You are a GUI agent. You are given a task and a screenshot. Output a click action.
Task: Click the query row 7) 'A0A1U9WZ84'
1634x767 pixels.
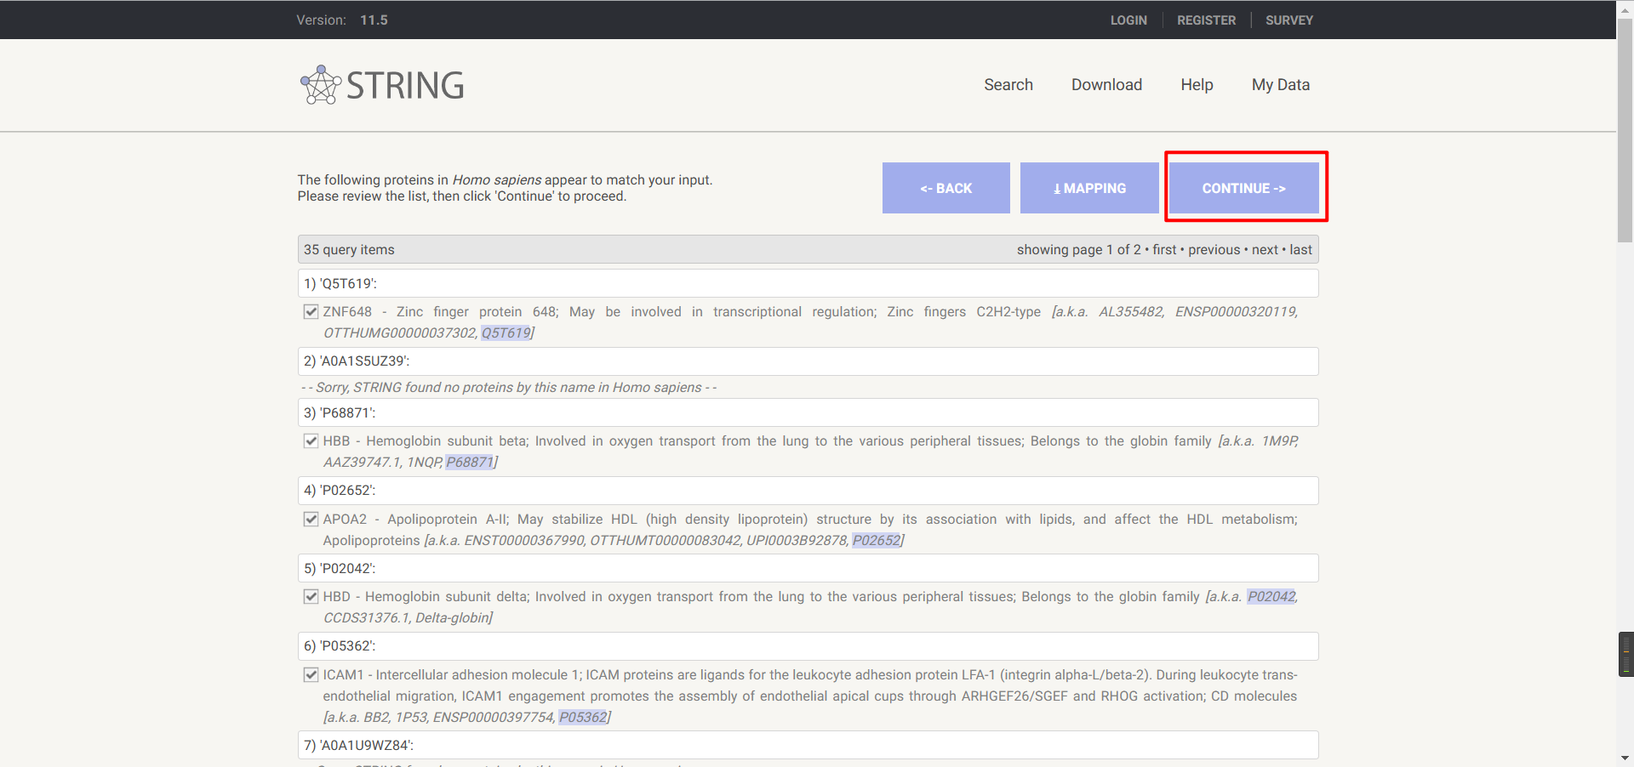click(x=808, y=745)
